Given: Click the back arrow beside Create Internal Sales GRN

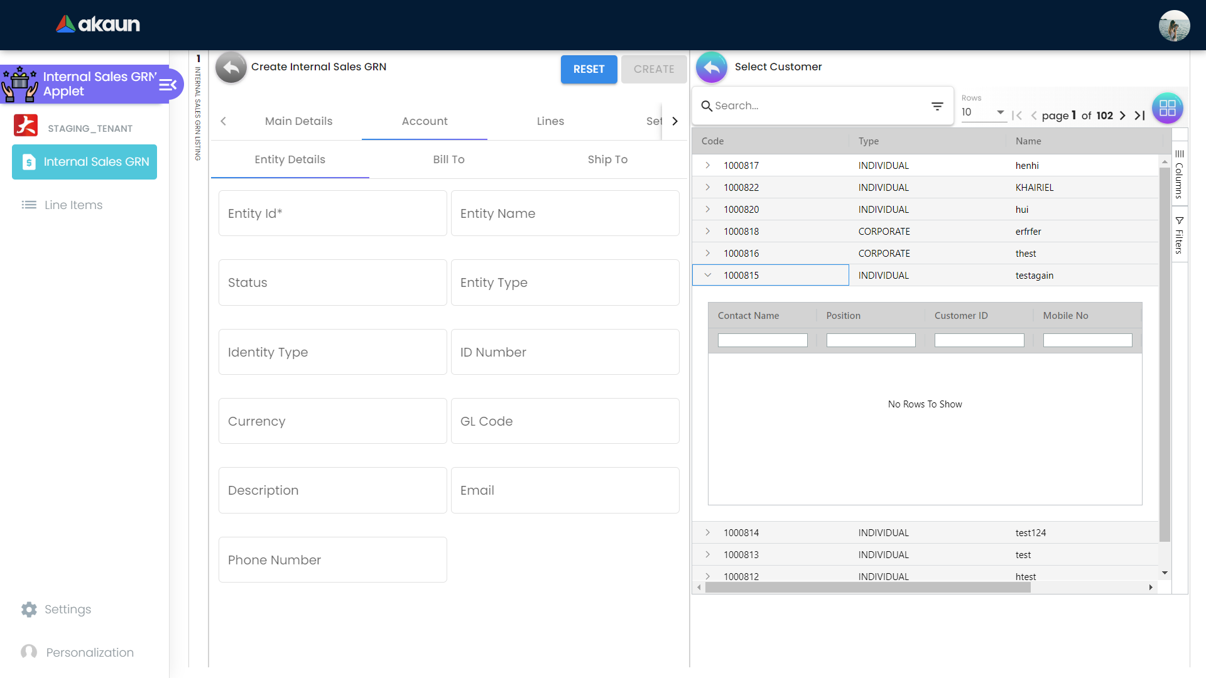Looking at the screenshot, I should click(231, 67).
